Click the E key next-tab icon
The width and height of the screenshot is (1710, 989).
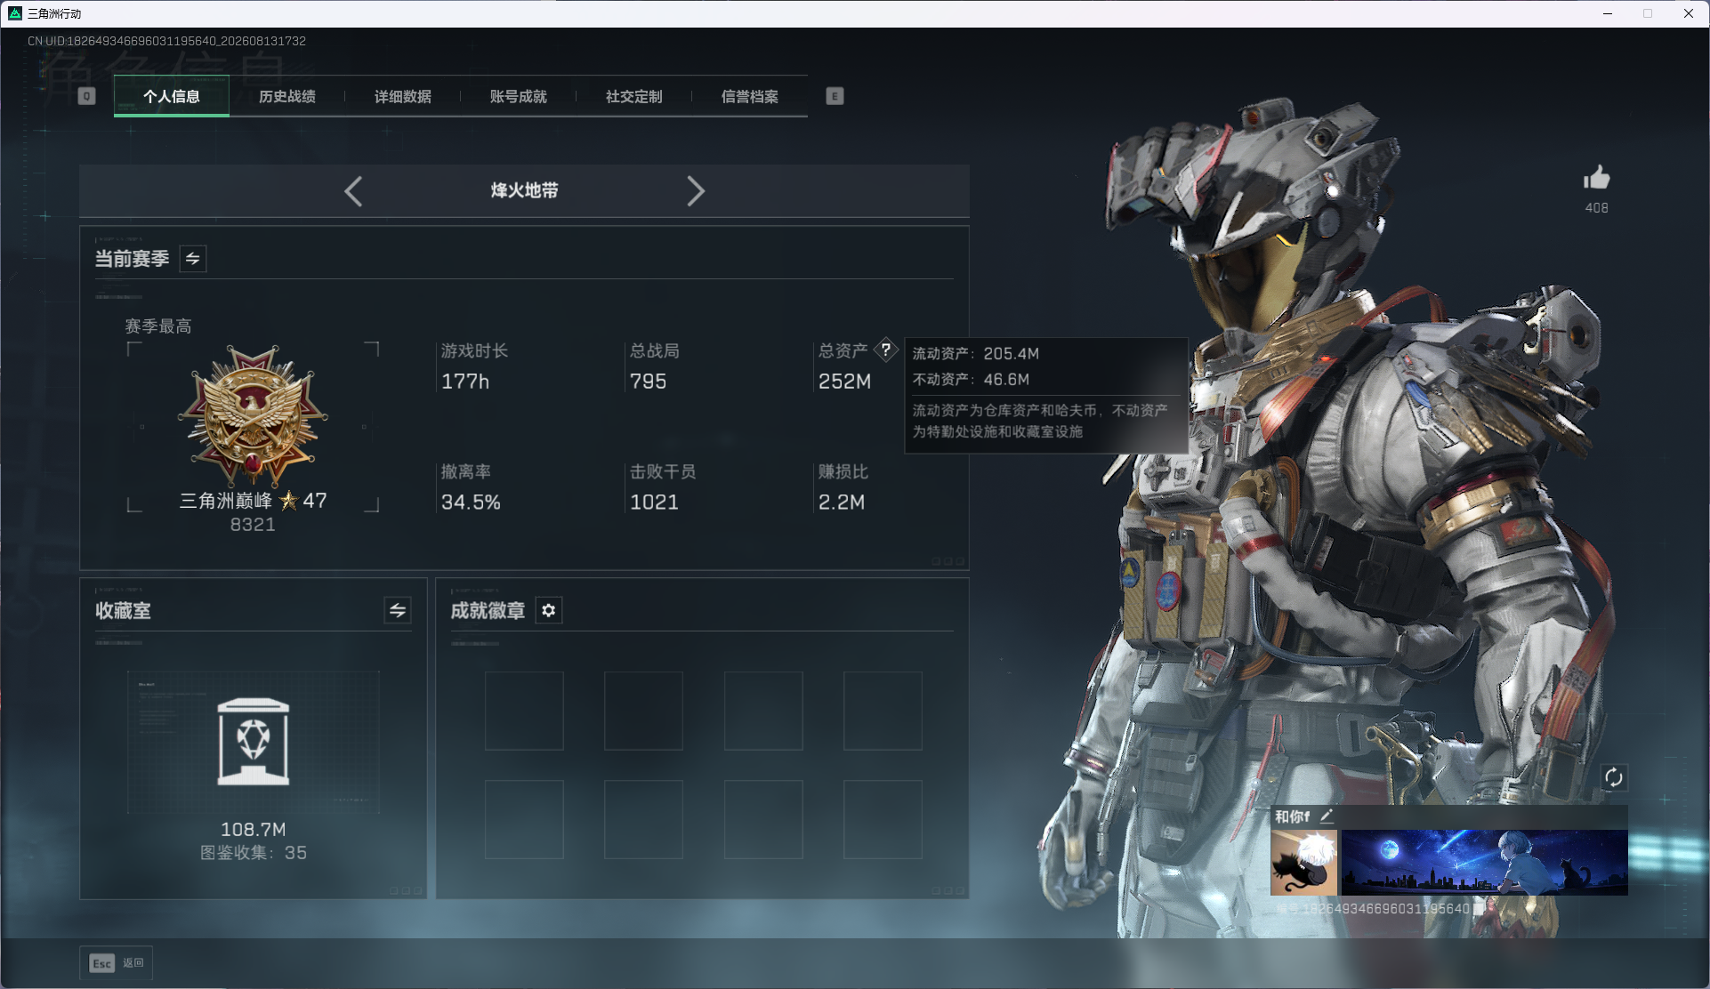pyautogui.click(x=835, y=96)
